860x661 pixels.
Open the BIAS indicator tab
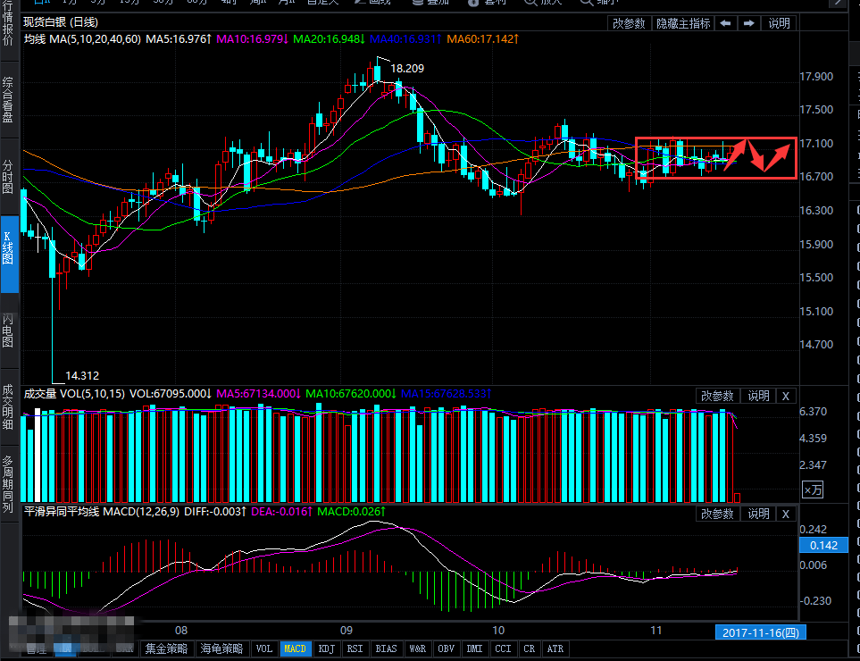point(386,649)
